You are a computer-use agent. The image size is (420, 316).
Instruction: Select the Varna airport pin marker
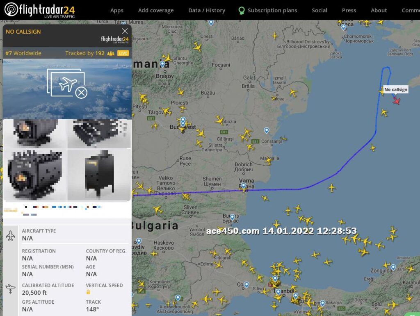(244, 186)
